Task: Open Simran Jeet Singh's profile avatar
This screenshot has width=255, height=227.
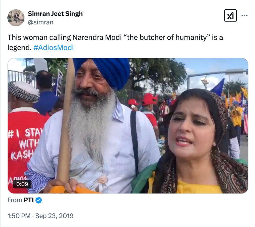Action: [16, 18]
